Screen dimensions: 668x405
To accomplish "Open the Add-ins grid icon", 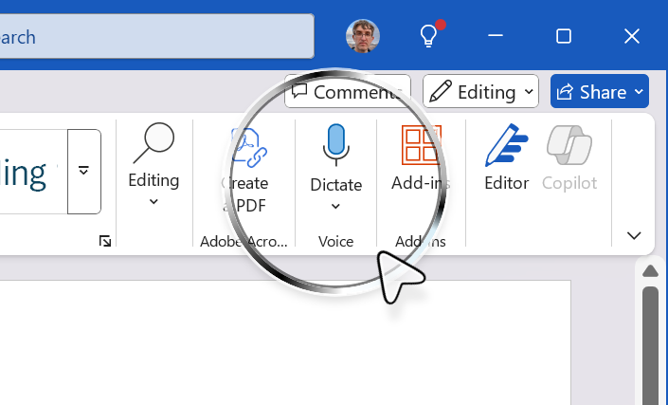I will click(421, 146).
